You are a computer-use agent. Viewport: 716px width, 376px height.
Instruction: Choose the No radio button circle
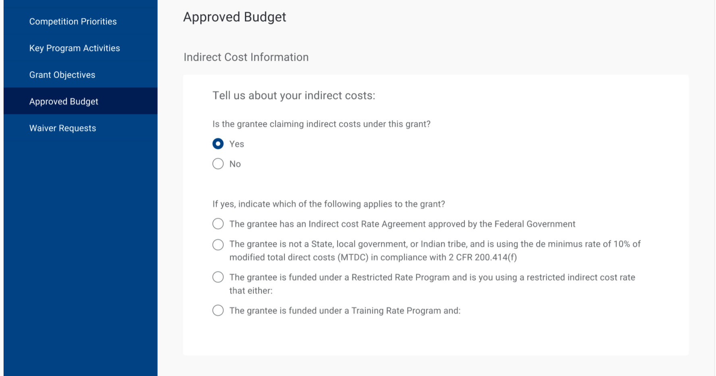pyautogui.click(x=218, y=164)
